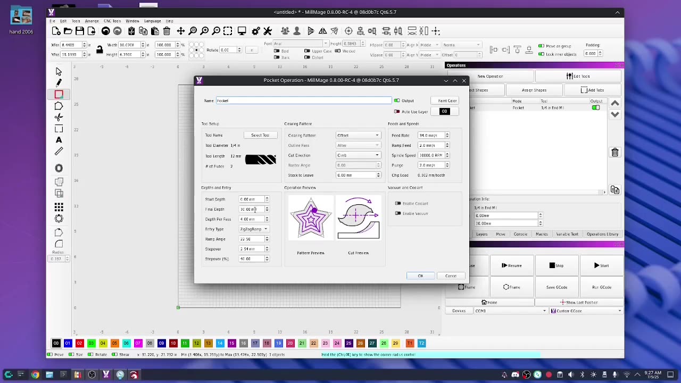Open Entry Type ZigZagRamp dropdown
Viewport: 681px width, 383px height.
tap(253, 229)
